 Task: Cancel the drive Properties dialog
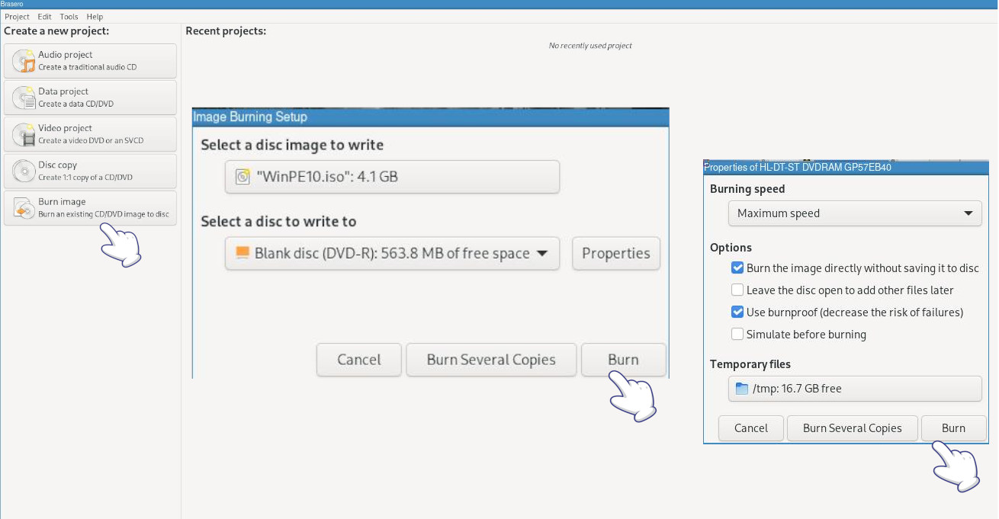[750, 428]
